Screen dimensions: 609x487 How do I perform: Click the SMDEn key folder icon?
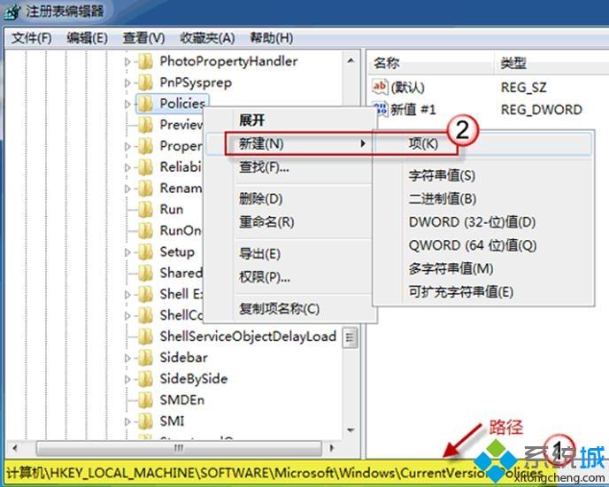point(145,399)
